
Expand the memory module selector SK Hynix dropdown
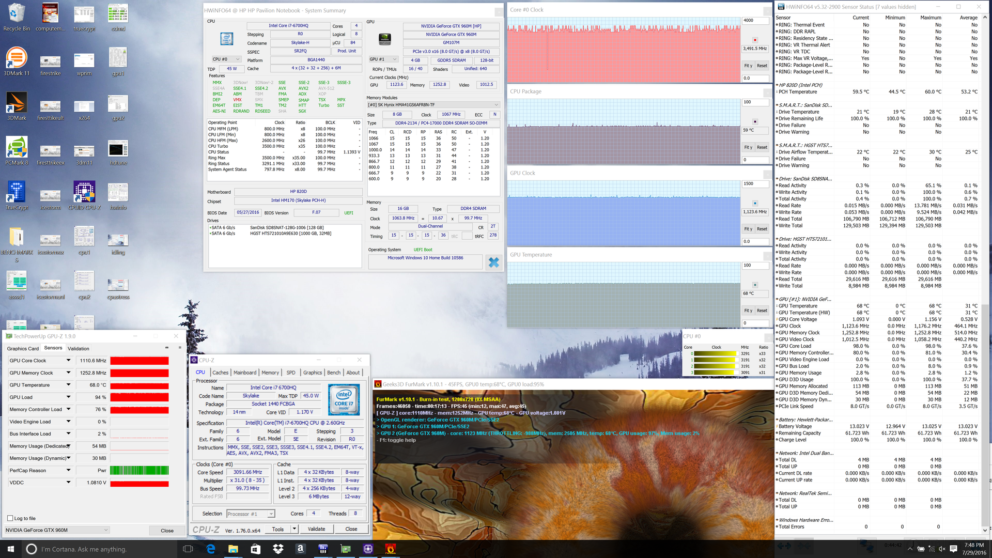433,105
